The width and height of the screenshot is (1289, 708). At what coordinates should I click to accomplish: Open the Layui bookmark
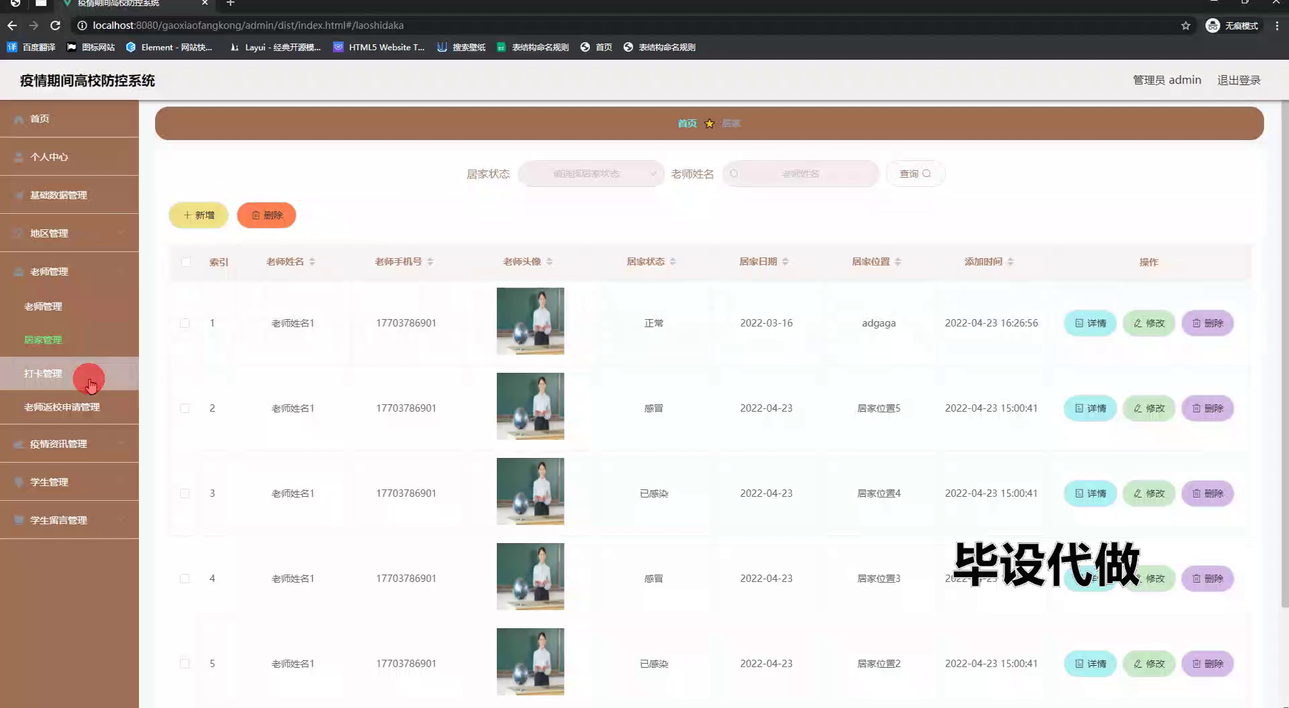pos(275,47)
